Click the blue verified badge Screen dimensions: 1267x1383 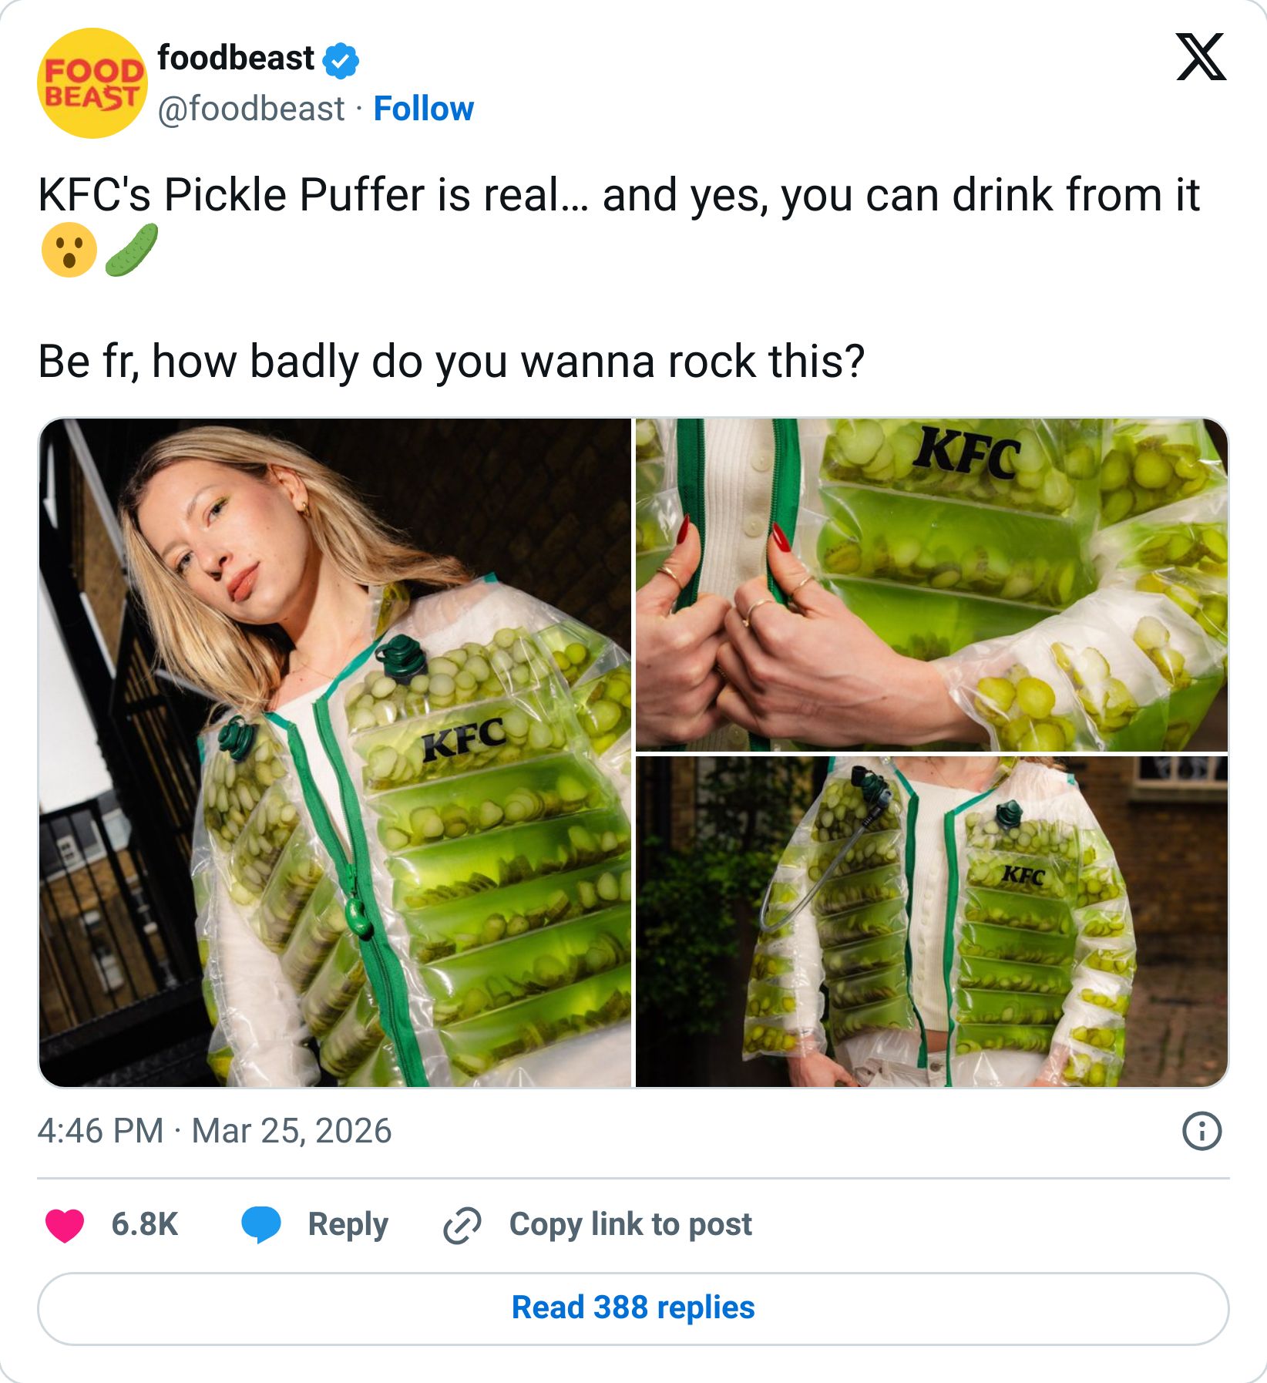pyautogui.click(x=341, y=60)
